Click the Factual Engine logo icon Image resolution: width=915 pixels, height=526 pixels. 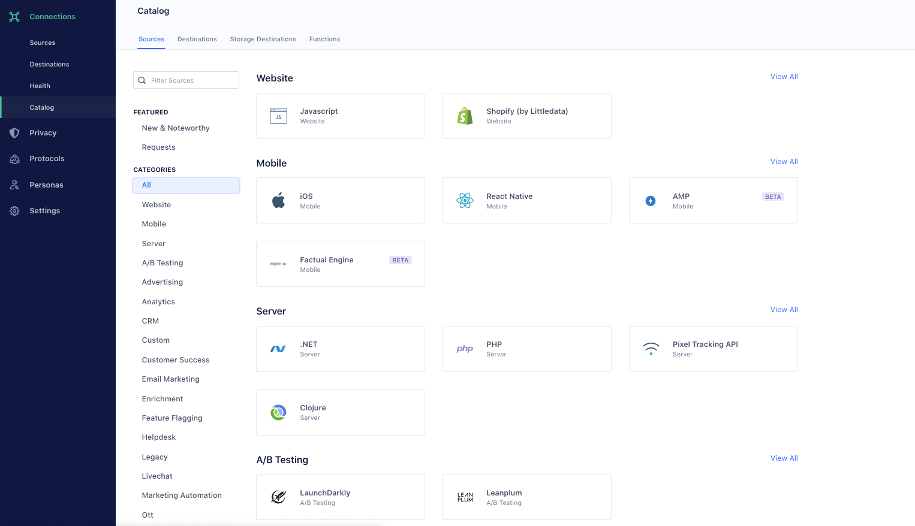[278, 264]
